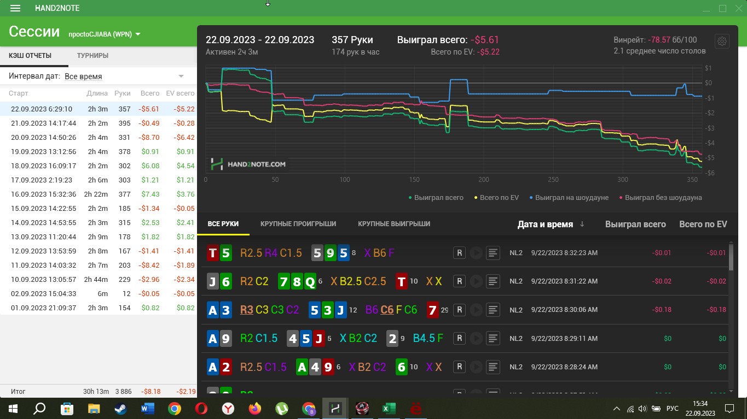Sort sessions by 'Длина' column header

pos(97,93)
